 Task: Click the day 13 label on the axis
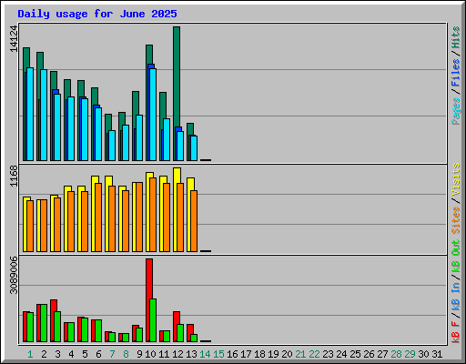191,354
